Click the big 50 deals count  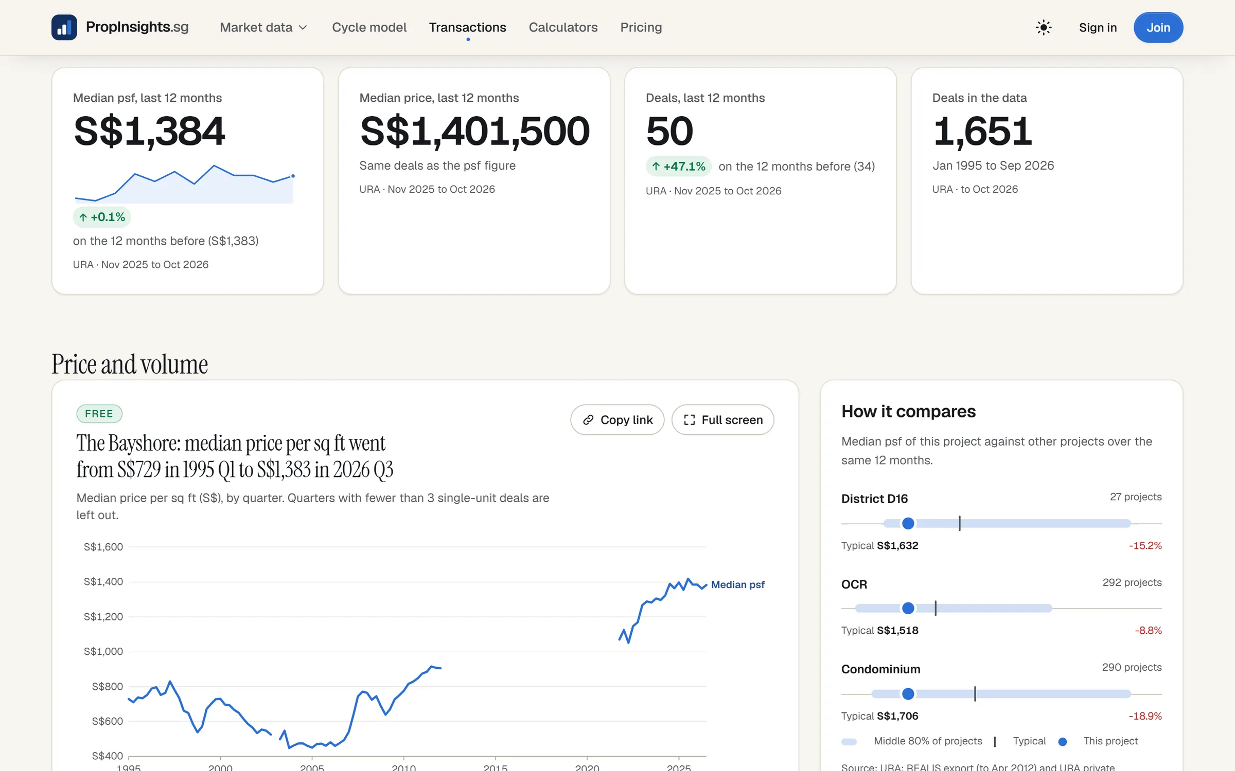(669, 131)
